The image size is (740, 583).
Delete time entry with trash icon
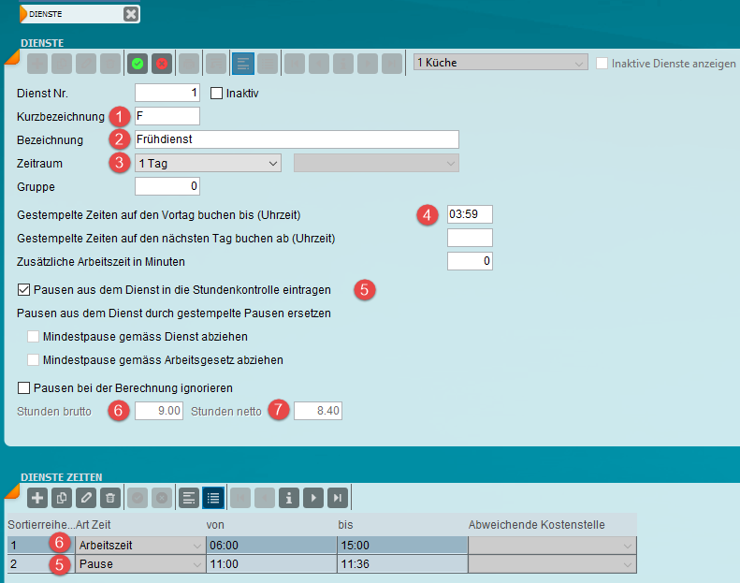pyautogui.click(x=109, y=498)
